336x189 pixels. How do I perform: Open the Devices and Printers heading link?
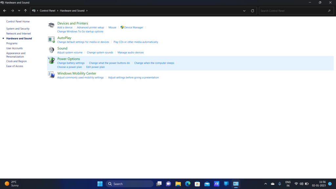click(x=73, y=23)
